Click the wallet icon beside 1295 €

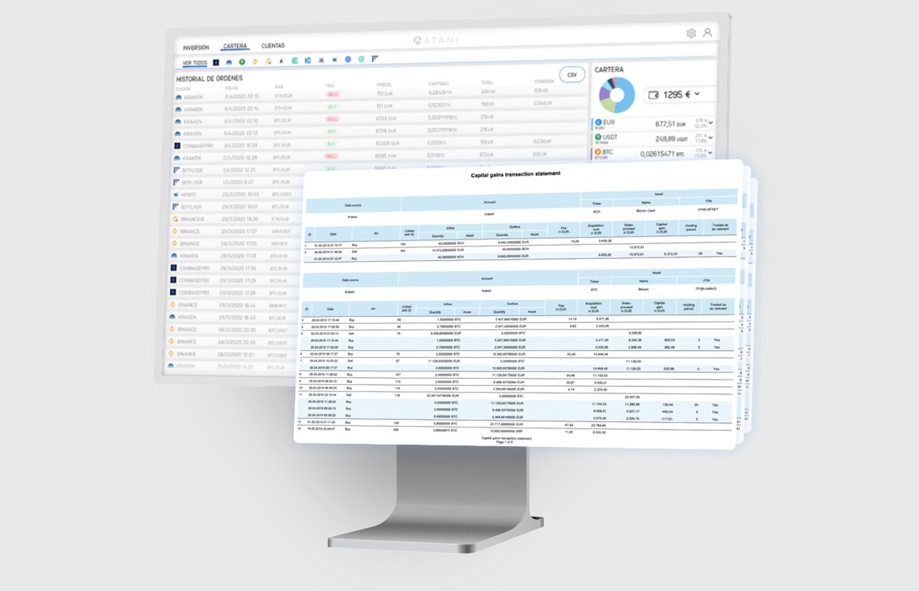653,95
